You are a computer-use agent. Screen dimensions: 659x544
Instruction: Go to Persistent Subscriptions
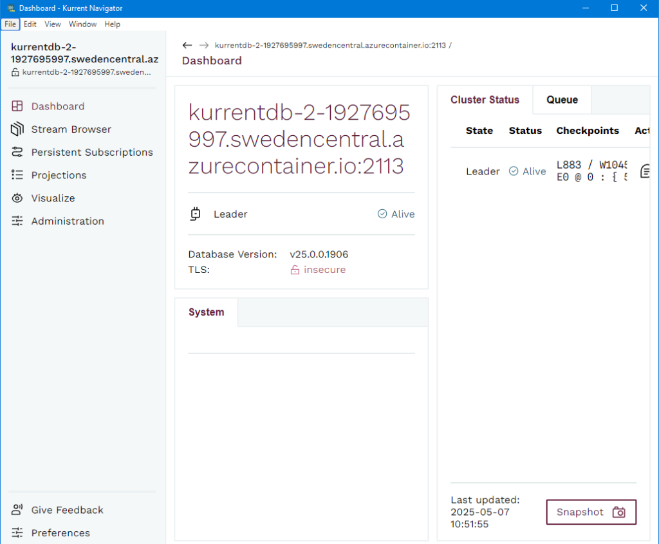pos(92,152)
